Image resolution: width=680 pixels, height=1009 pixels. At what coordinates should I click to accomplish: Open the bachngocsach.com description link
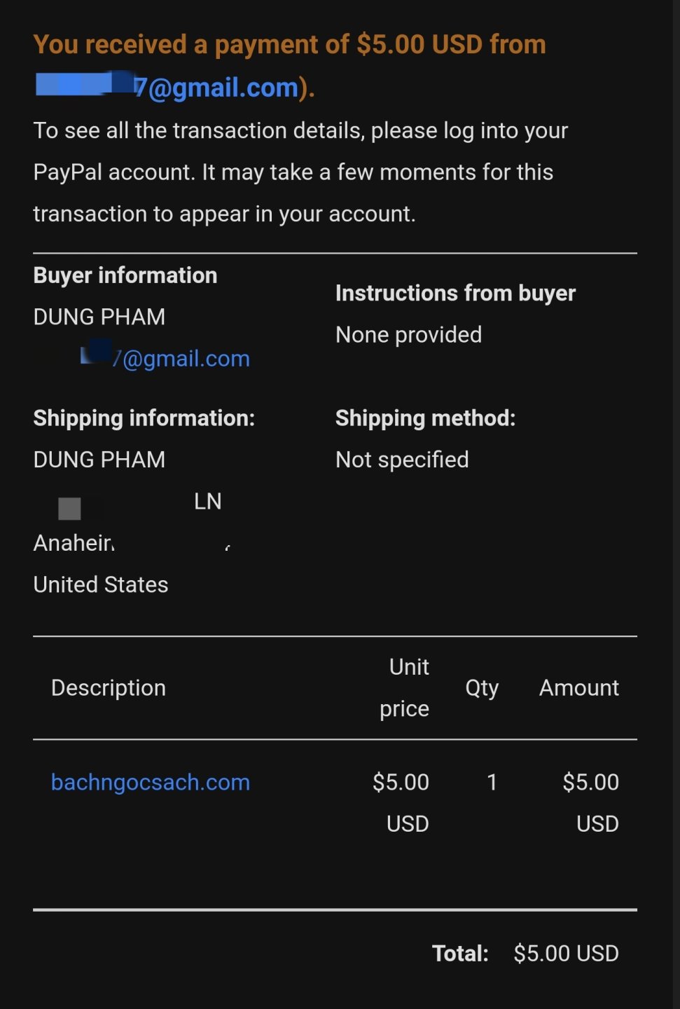pos(151,782)
